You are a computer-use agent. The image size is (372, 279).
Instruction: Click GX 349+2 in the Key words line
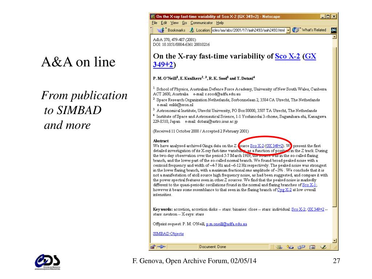(x=316, y=209)
